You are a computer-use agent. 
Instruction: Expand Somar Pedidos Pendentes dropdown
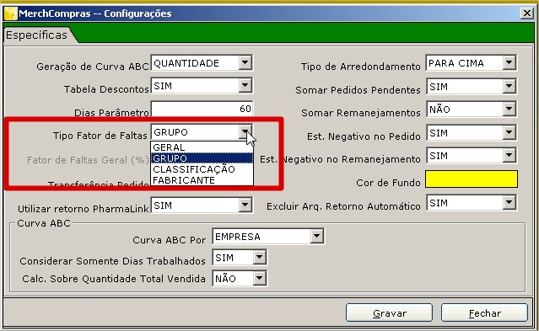click(x=509, y=86)
